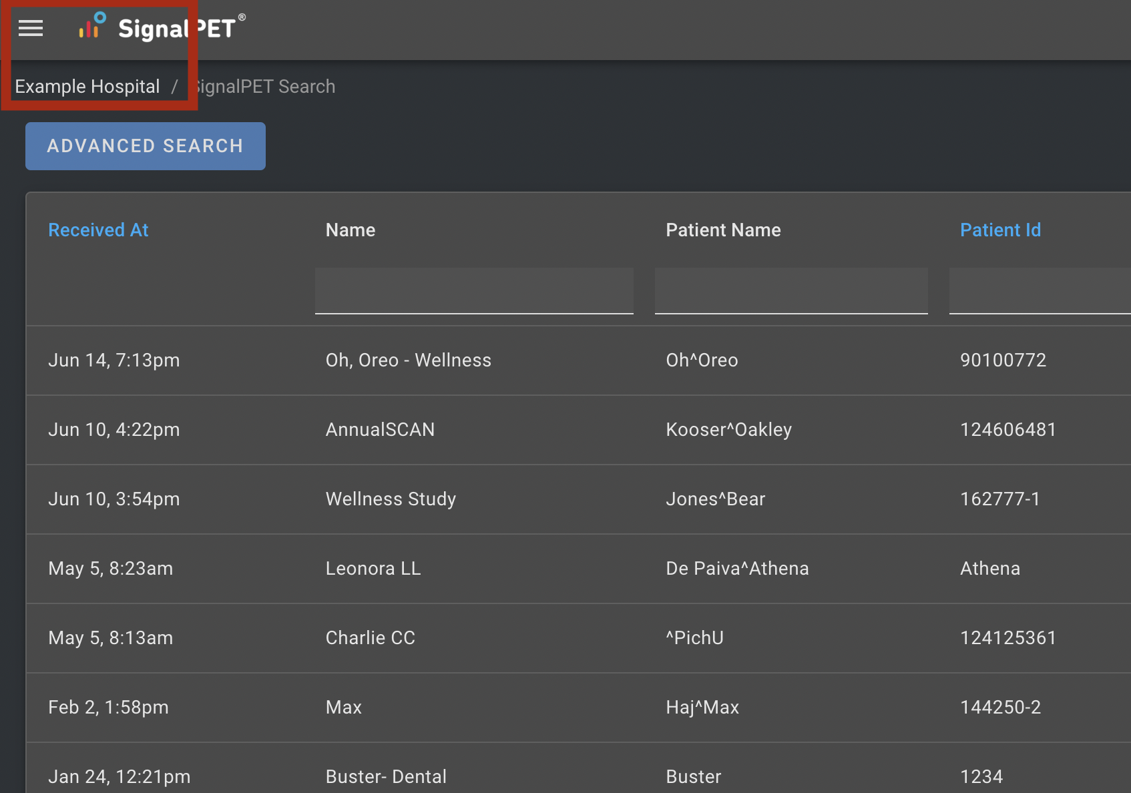This screenshot has width=1131, height=793.
Task: Focus the Patient Name filter field
Action: tap(791, 291)
